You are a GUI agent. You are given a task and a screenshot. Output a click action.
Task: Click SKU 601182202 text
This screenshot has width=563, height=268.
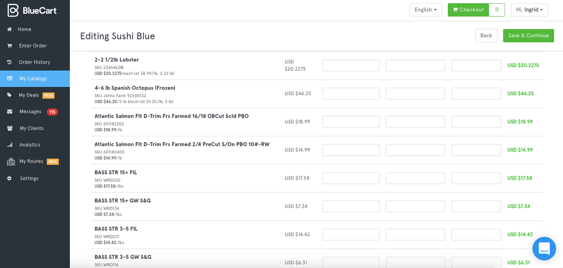click(x=109, y=124)
